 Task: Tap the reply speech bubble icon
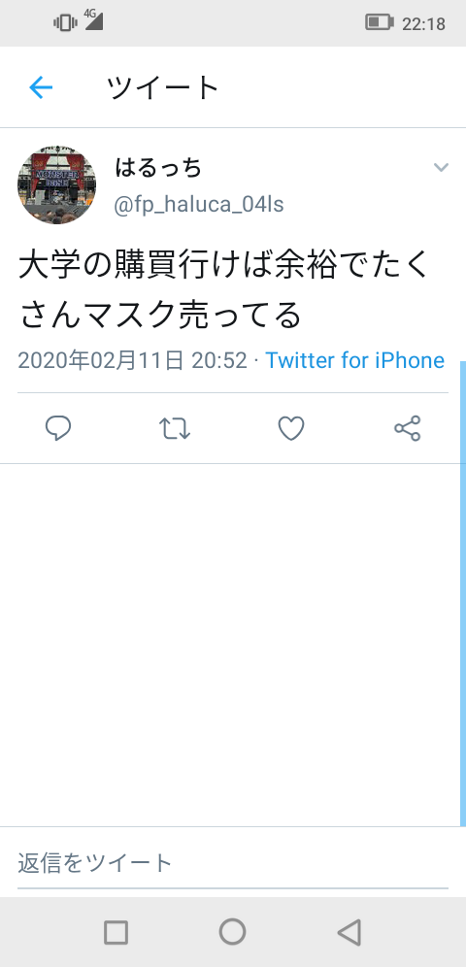click(x=58, y=428)
